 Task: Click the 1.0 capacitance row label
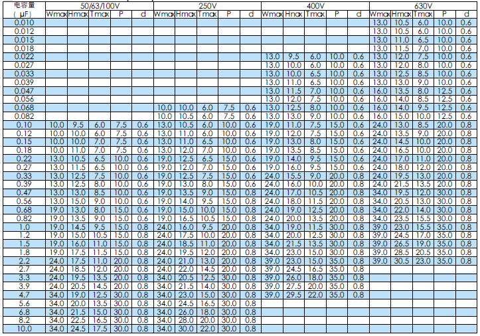(23, 226)
